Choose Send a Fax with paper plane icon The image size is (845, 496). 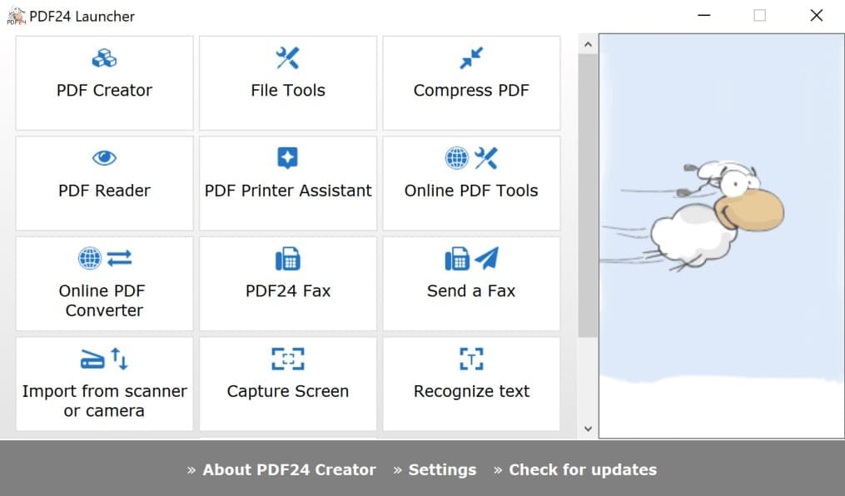(x=471, y=283)
